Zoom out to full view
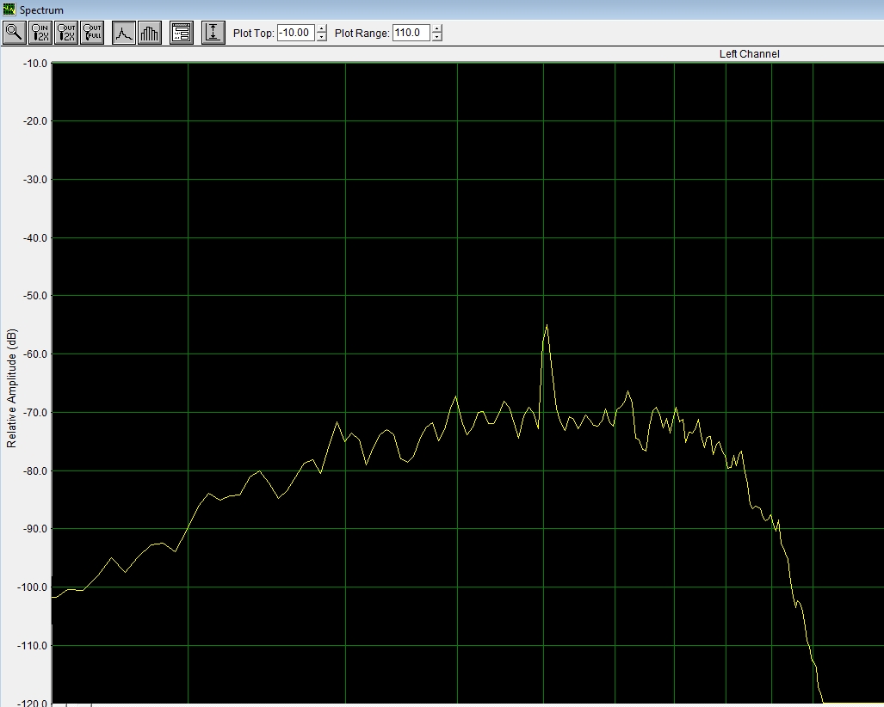This screenshot has height=707, width=884. click(x=92, y=34)
